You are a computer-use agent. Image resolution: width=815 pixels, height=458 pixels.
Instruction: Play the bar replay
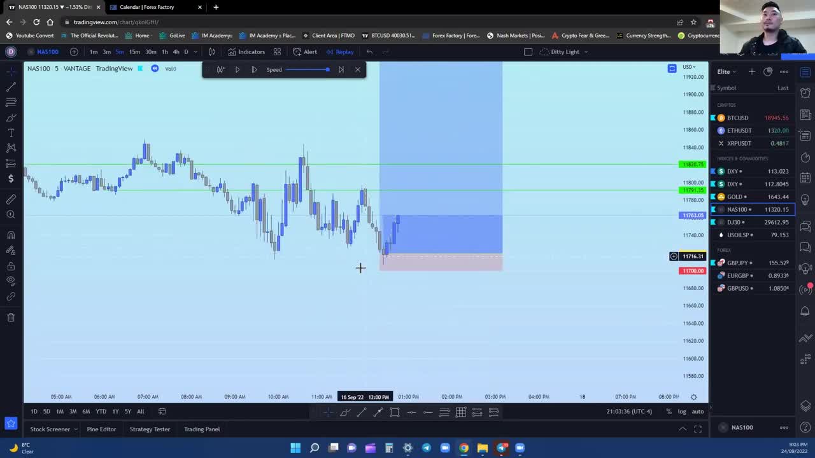click(237, 69)
